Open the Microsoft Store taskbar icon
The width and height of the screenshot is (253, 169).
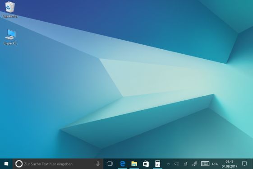click(x=146, y=164)
